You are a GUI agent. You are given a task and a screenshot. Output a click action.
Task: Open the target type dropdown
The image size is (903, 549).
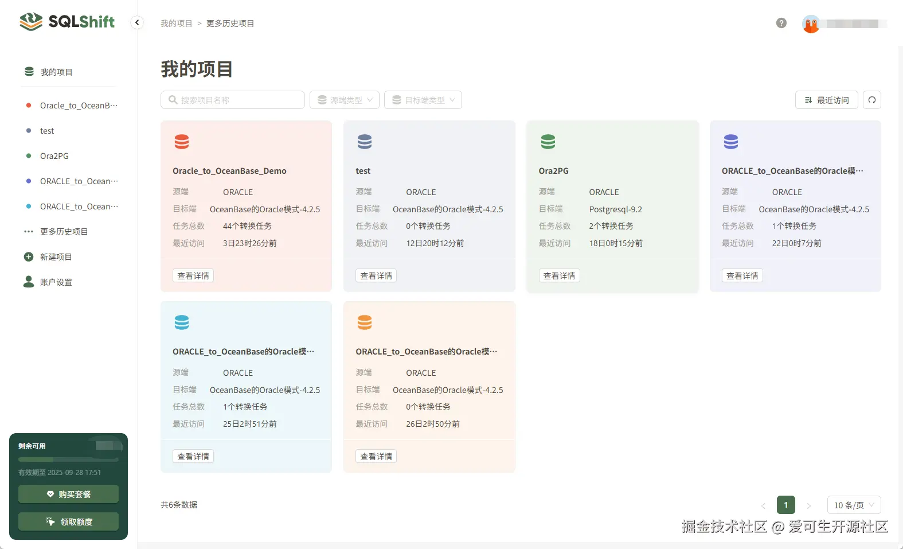point(423,100)
